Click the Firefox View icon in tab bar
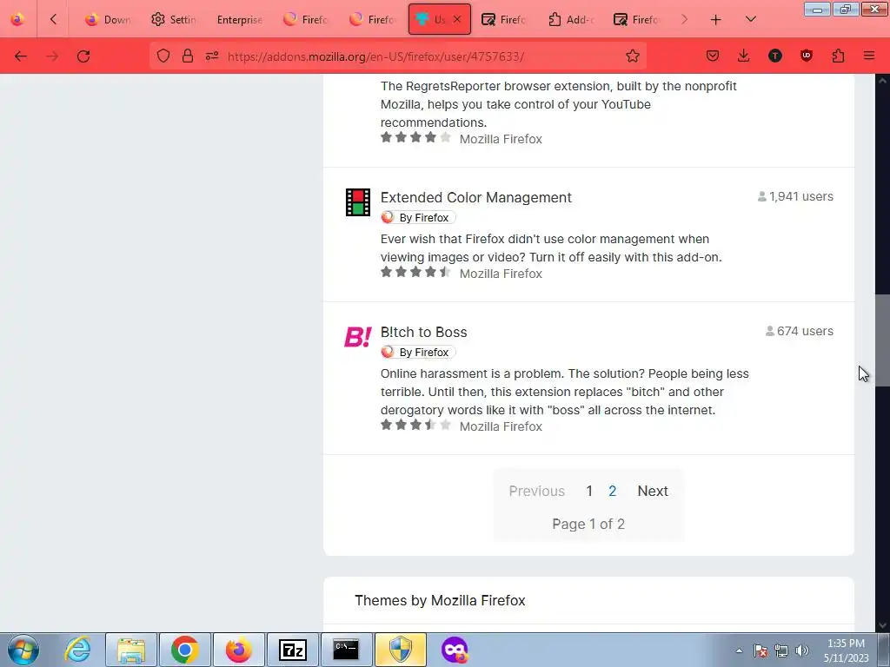The width and height of the screenshot is (890, 667). point(17,19)
